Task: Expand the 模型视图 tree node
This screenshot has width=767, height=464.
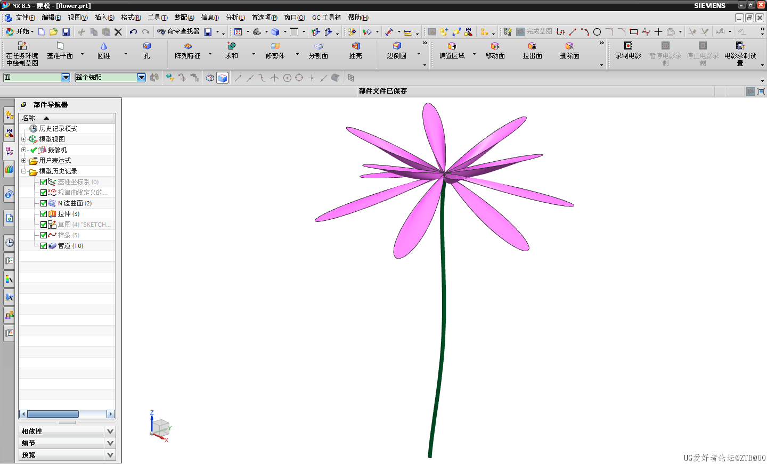Action: click(23, 139)
